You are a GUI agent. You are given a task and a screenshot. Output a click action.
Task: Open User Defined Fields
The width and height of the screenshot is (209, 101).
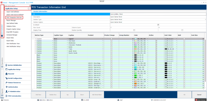[x=12, y=23]
